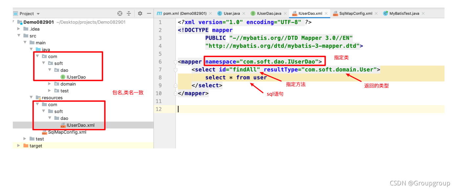The image size is (455, 190).
Task: Close the pom.xml tab
Action: [210, 13]
